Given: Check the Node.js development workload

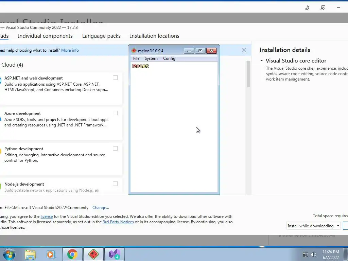Looking at the screenshot, I should pyautogui.click(x=115, y=184).
